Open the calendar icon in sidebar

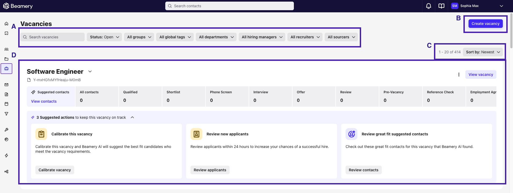click(x=6, y=104)
